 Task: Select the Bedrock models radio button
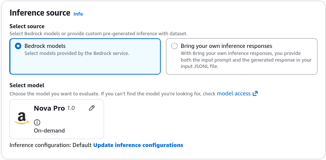(18, 46)
